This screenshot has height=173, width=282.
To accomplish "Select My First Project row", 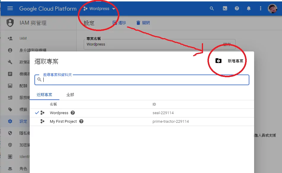I will coord(142,122).
